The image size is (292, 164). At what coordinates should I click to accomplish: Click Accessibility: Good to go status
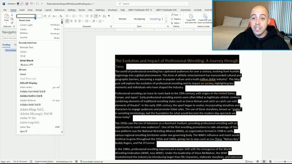pos(91,162)
